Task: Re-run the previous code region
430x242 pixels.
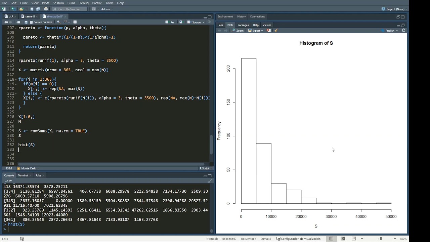Action: (181, 22)
